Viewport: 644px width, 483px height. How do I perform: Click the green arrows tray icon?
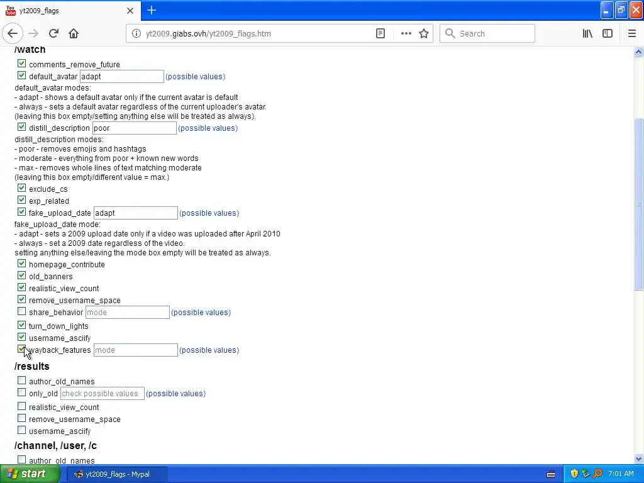pyautogui.click(x=586, y=474)
